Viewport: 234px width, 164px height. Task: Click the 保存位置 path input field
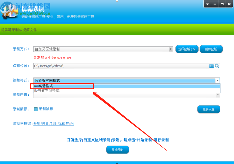click(121, 66)
